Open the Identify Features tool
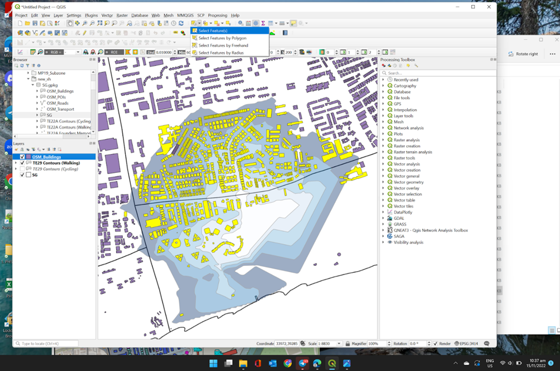Viewport: 560px width, 371px height. click(241, 24)
